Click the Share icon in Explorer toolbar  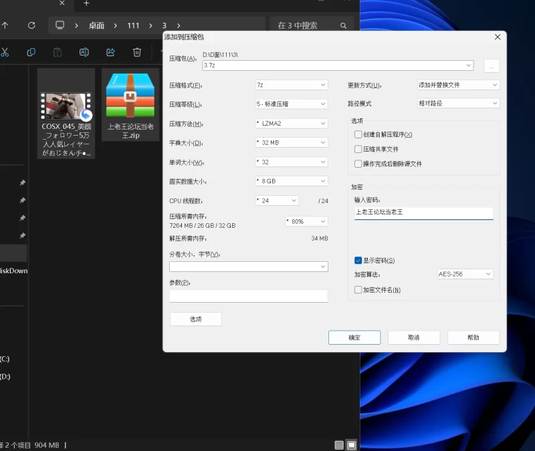click(x=111, y=52)
